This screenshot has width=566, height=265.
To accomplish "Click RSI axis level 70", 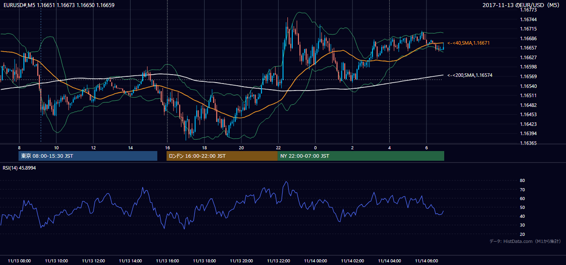I will coord(522,189).
